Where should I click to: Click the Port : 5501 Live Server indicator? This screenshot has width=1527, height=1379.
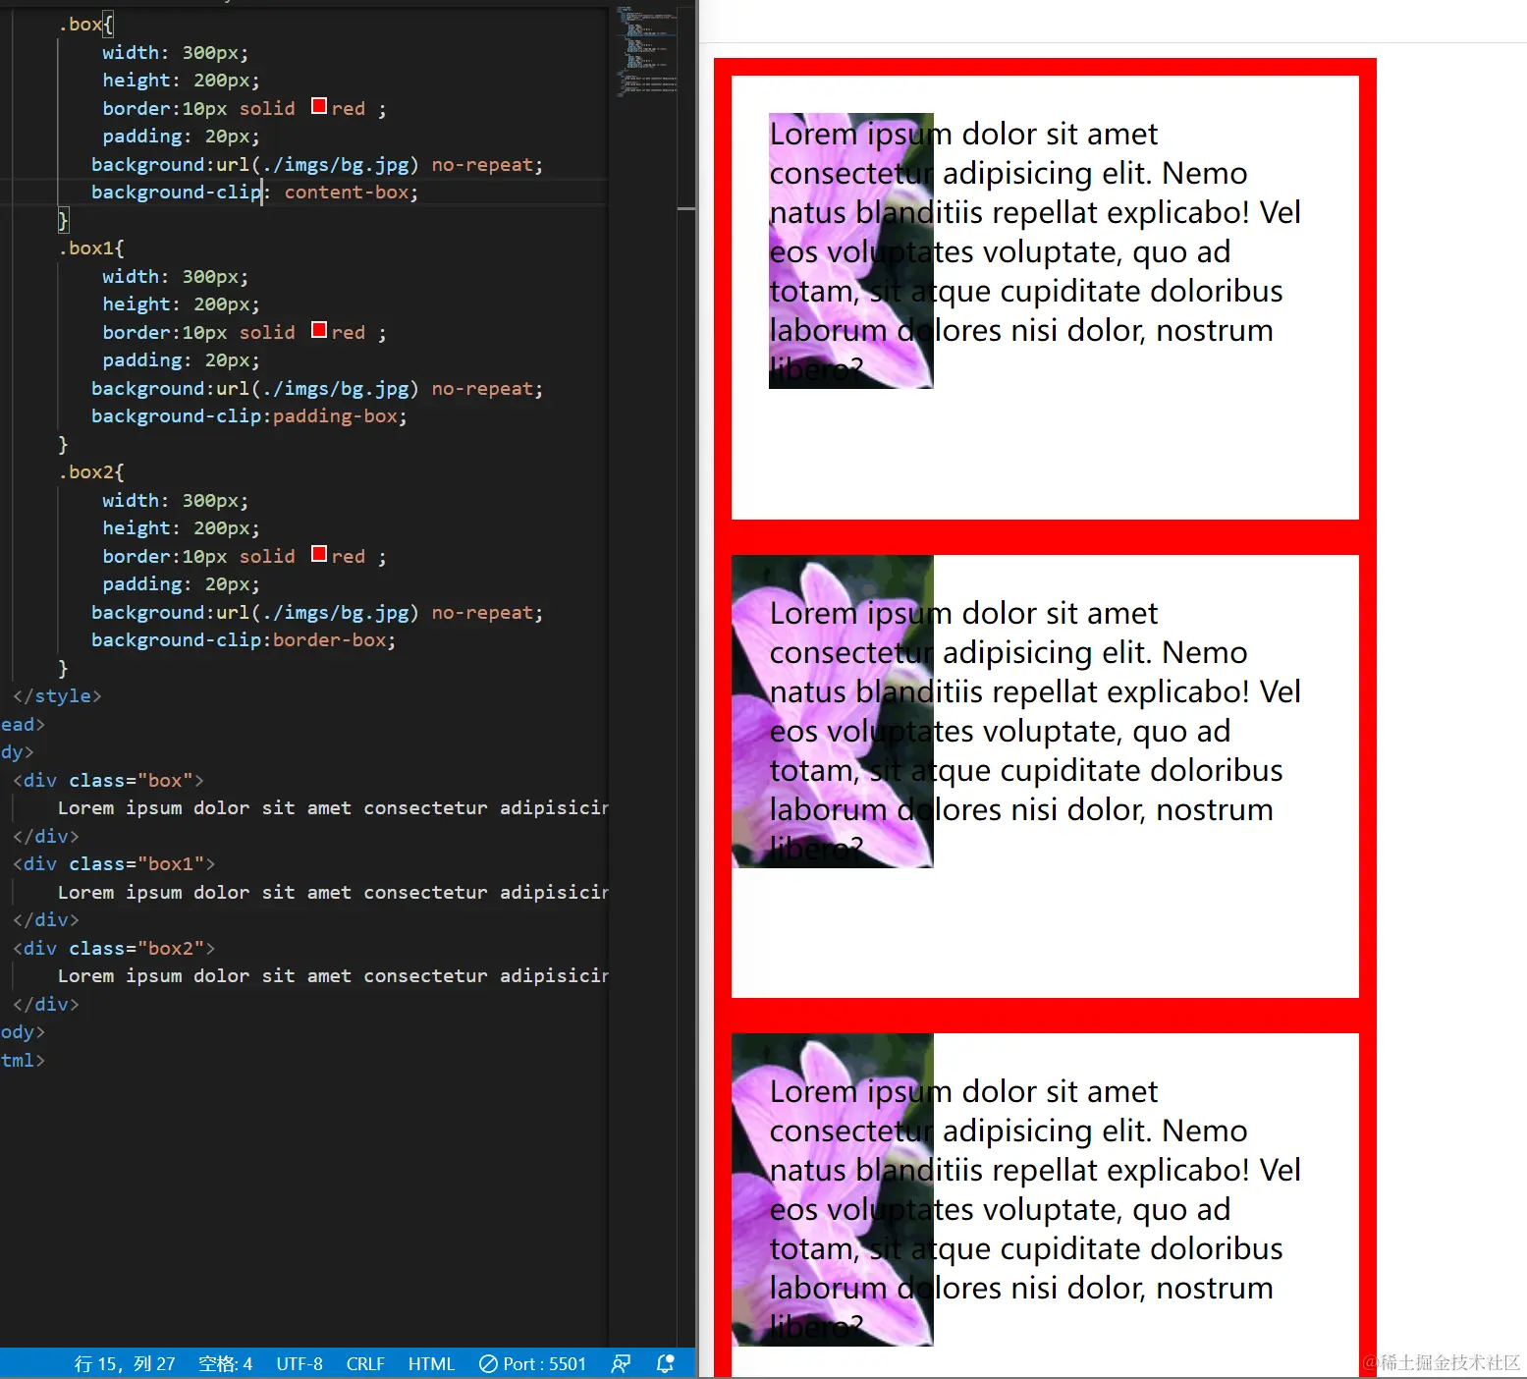click(x=532, y=1363)
